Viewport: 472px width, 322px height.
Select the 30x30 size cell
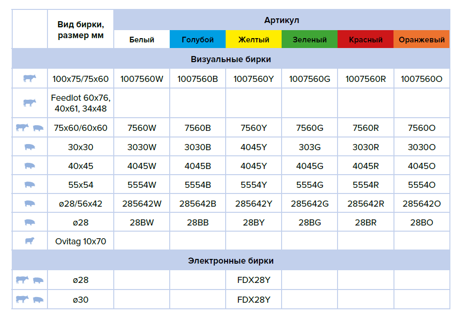(x=80, y=147)
